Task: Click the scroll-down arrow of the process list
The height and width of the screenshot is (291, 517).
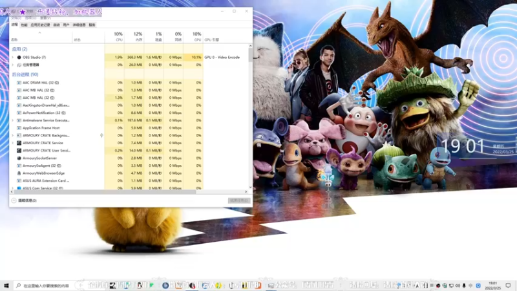Action: [x=251, y=188]
